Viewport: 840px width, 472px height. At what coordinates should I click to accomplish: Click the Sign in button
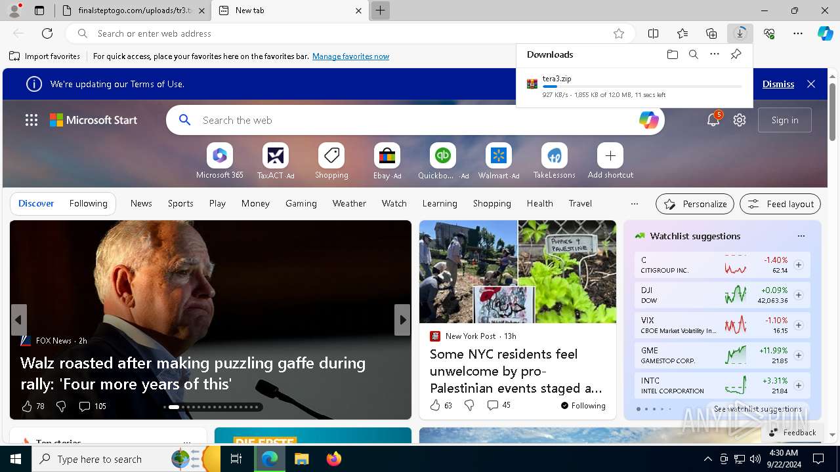pyautogui.click(x=785, y=120)
